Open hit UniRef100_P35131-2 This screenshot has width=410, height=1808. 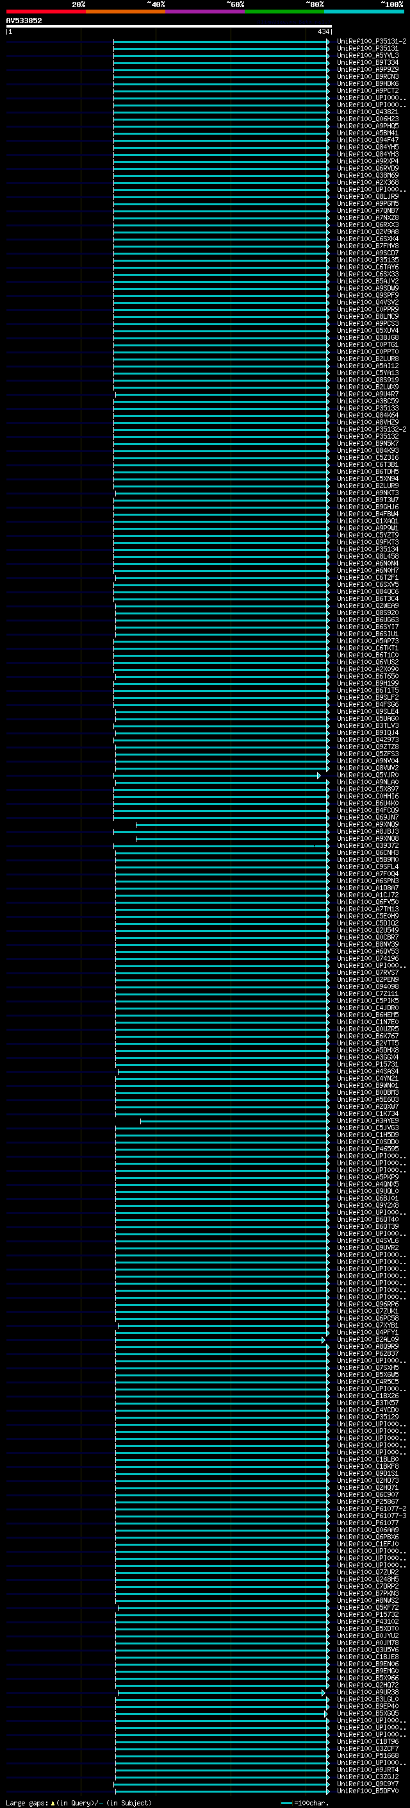point(372,42)
